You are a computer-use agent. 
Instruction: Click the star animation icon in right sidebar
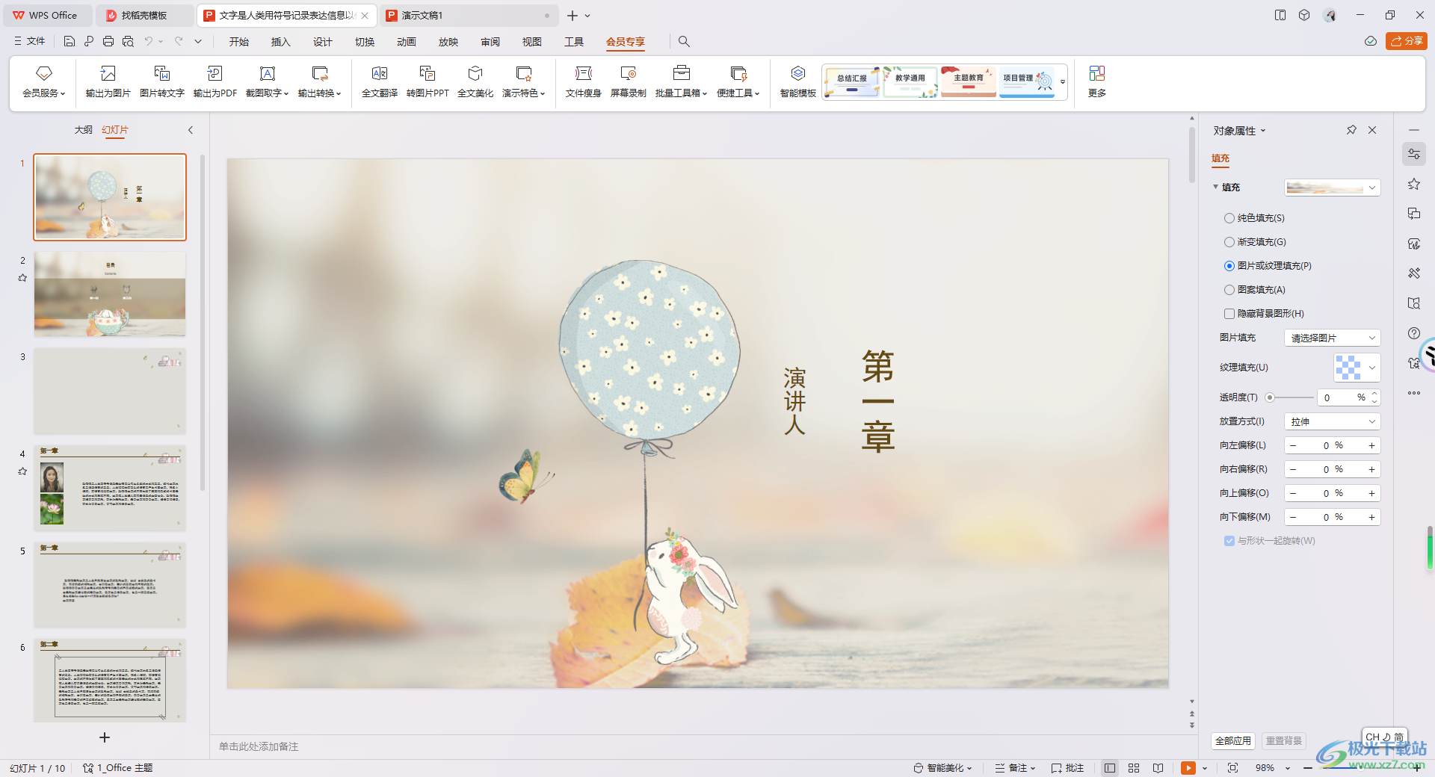click(x=1414, y=184)
